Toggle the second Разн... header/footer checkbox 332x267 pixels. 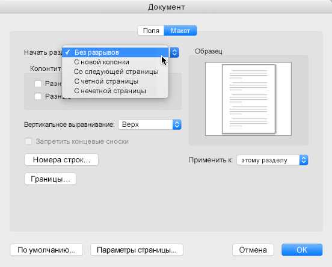(x=38, y=96)
